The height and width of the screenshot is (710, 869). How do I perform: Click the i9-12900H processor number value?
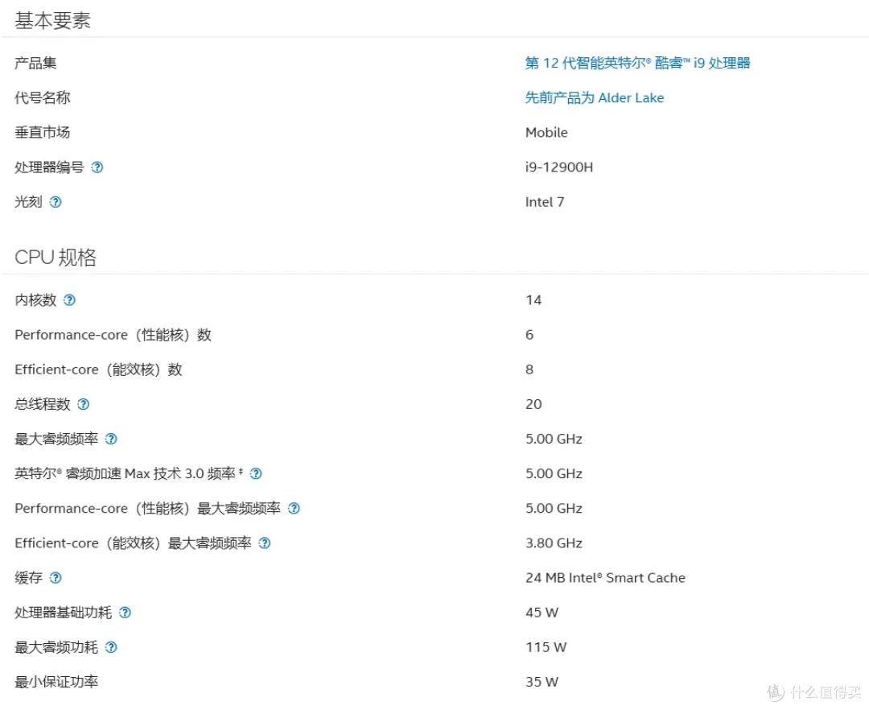(558, 167)
